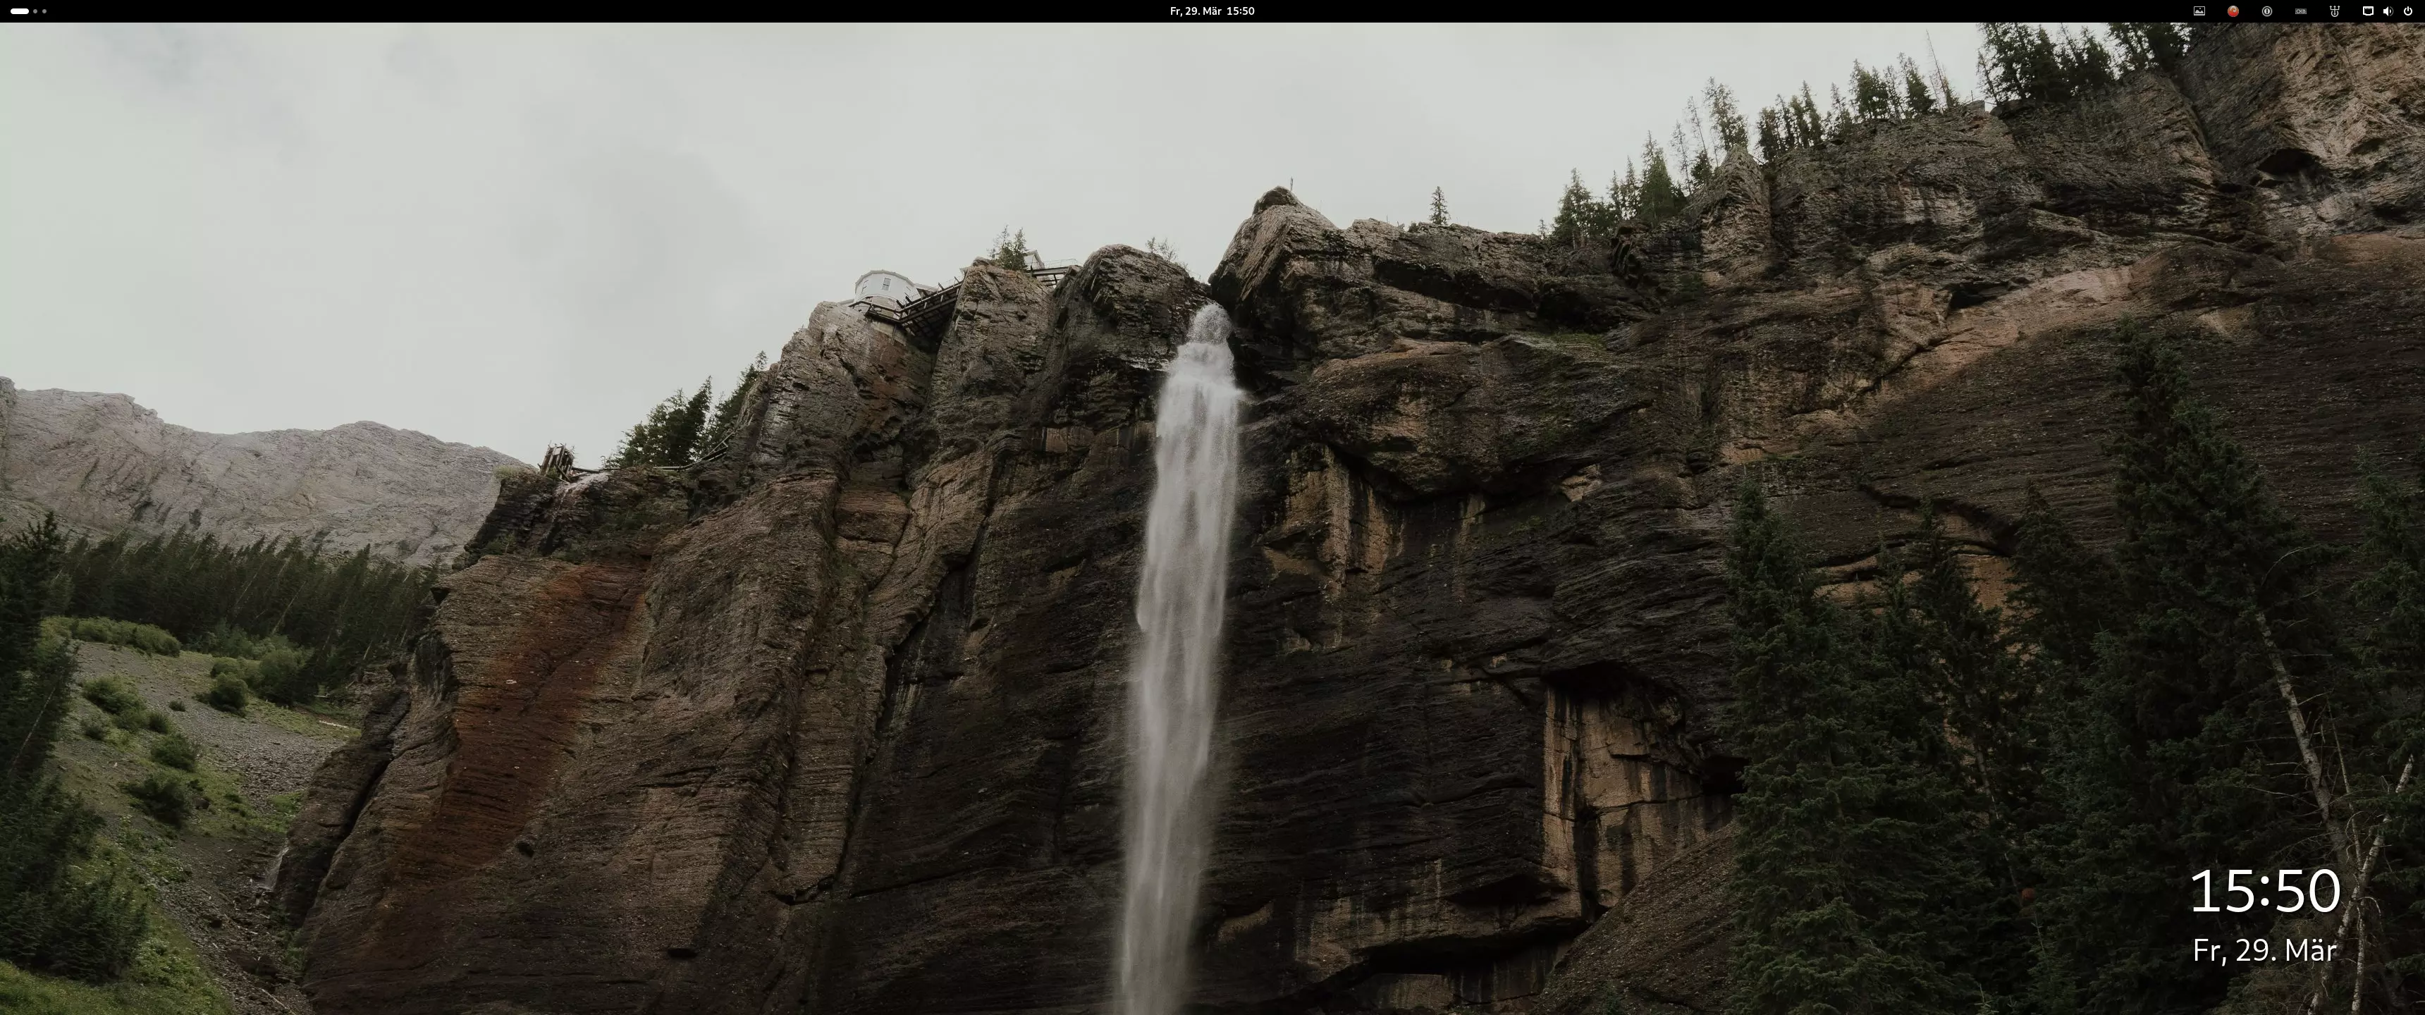Open the power icon system menu
This screenshot has height=1015, width=2425.
pos(2408,11)
